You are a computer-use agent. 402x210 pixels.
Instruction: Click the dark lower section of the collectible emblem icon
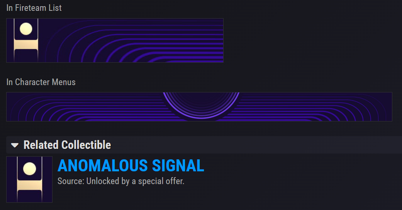tap(29, 196)
